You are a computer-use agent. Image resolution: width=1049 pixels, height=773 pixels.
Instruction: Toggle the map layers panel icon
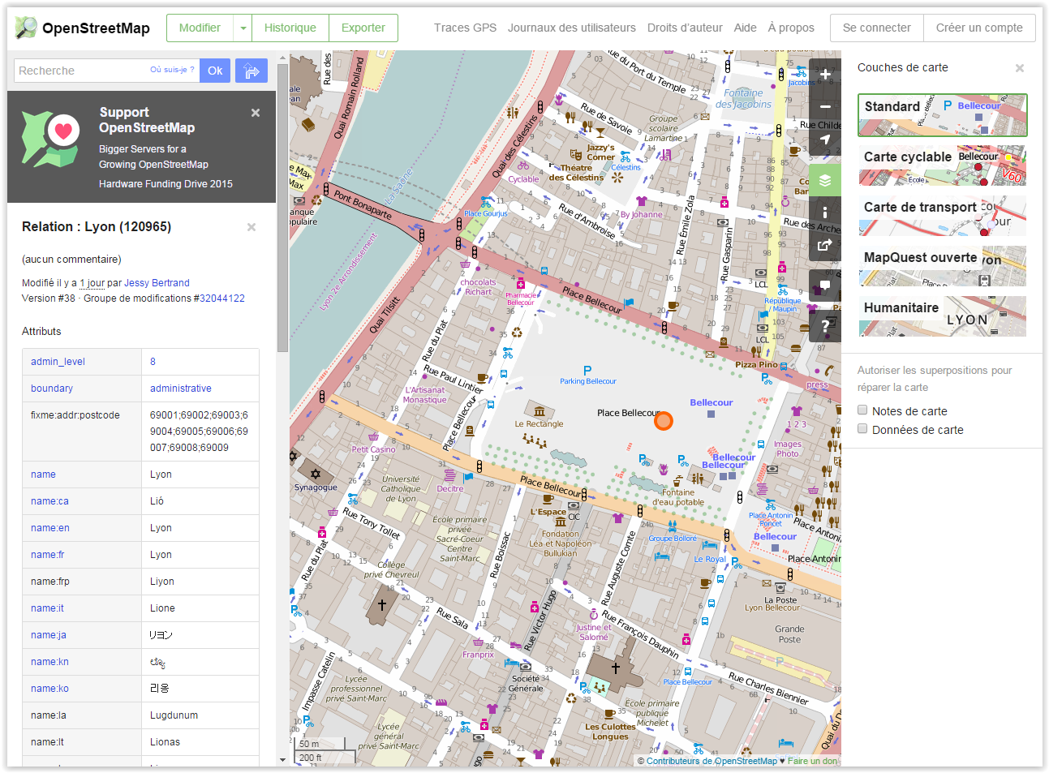pyautogui.click(x=825, y=180)
